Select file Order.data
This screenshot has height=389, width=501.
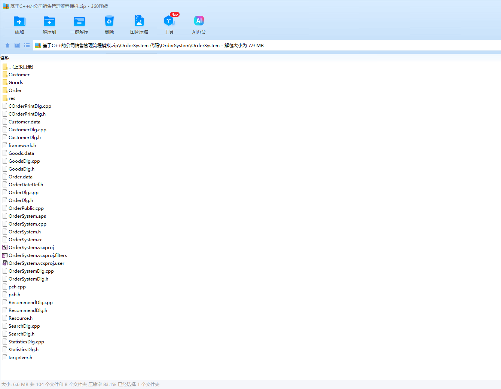point(18,177)
